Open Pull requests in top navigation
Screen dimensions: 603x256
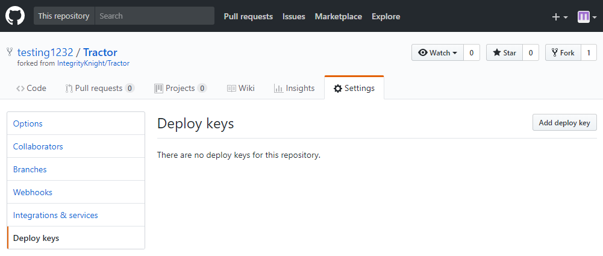point(248,17)
